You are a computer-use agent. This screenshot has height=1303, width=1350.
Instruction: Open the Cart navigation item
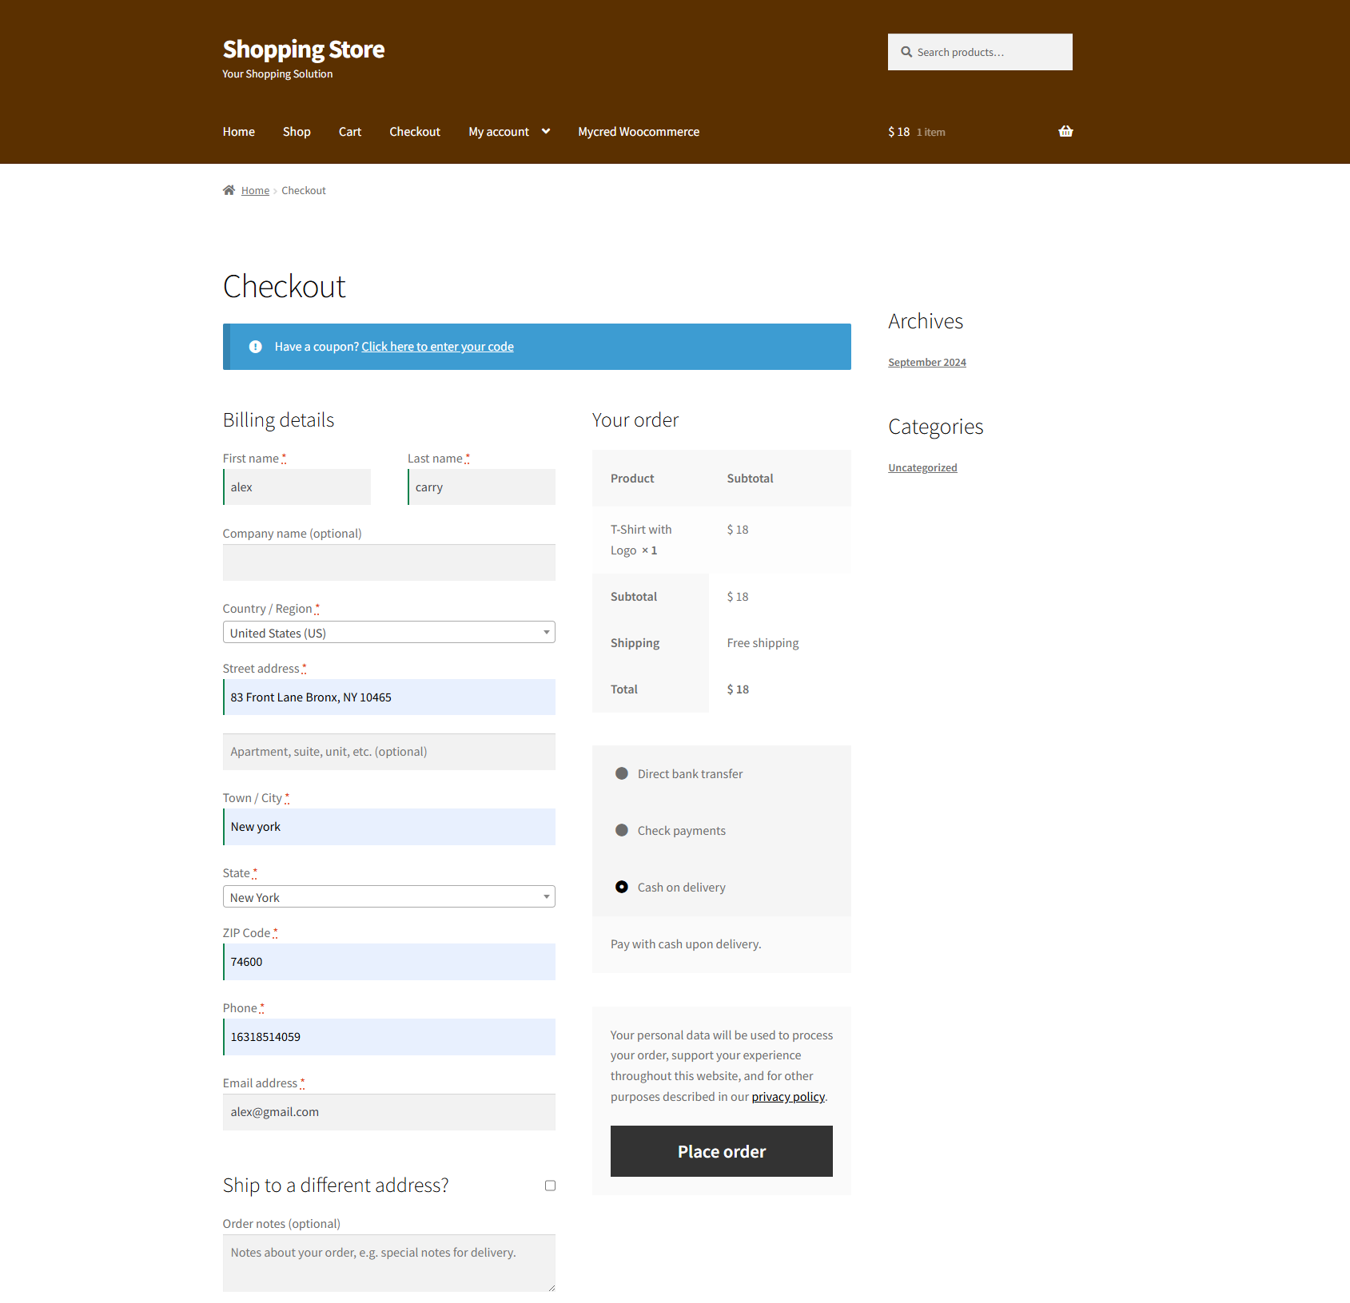(x=349, y=132)
